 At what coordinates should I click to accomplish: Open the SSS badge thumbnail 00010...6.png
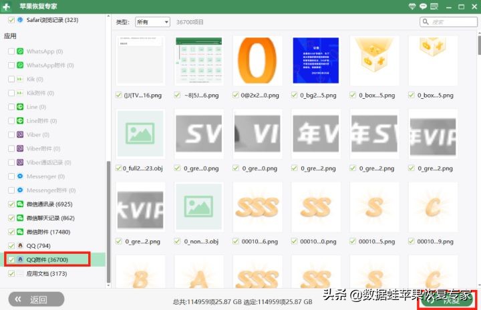click(257, 206)
